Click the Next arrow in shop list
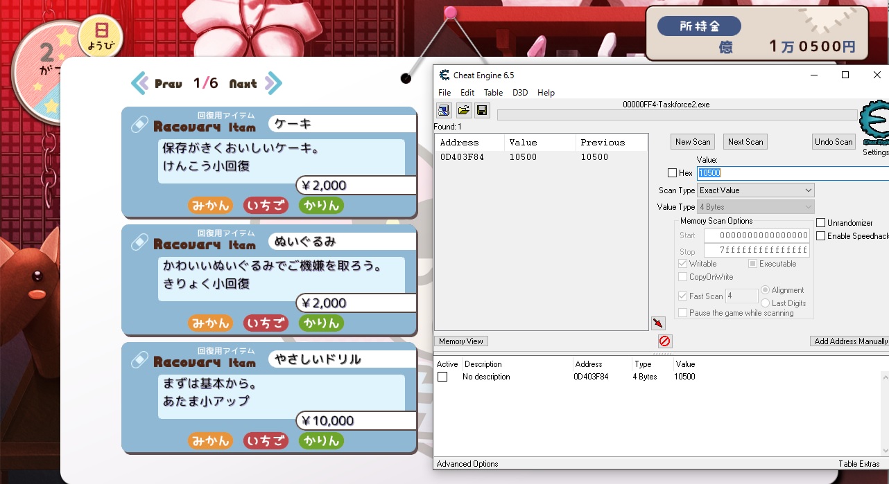Image resolution: width=889 pixels, height=484 pixels. coord(273,83)
